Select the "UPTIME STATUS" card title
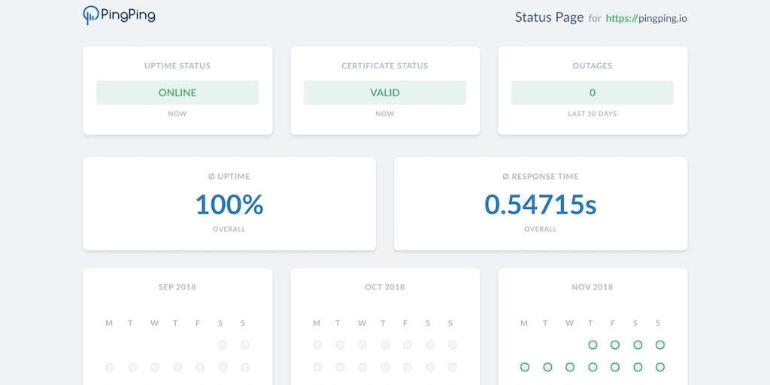Screen dimensions: 770x385 [x=177, y=66]
